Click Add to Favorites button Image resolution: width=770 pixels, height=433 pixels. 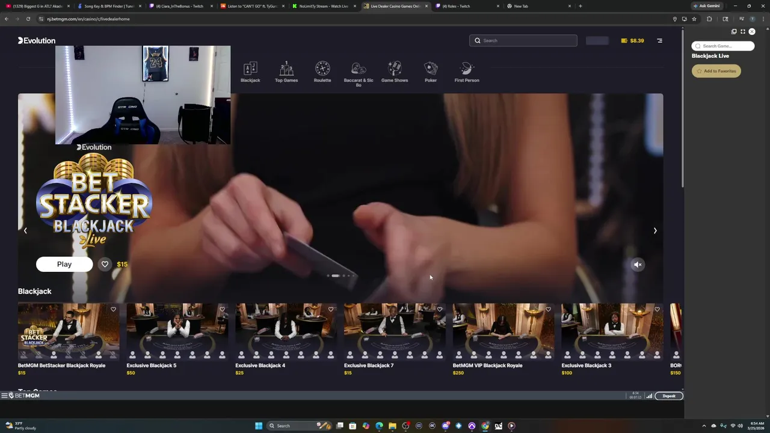click(x=716, y=71)
